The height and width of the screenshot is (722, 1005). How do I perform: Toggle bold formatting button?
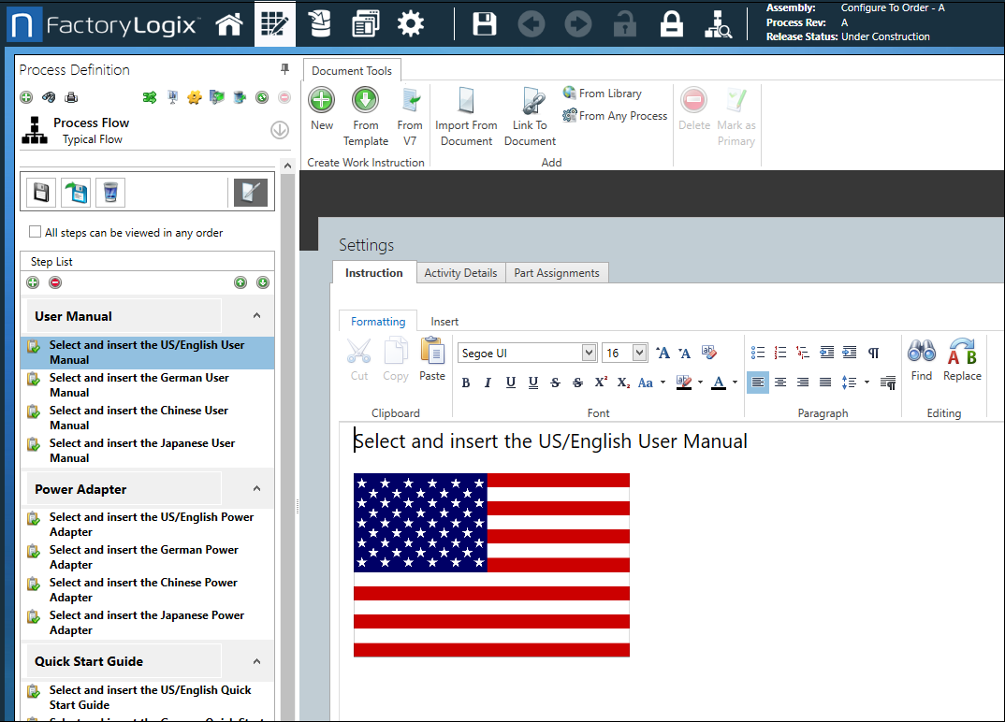tap(466, 383)
